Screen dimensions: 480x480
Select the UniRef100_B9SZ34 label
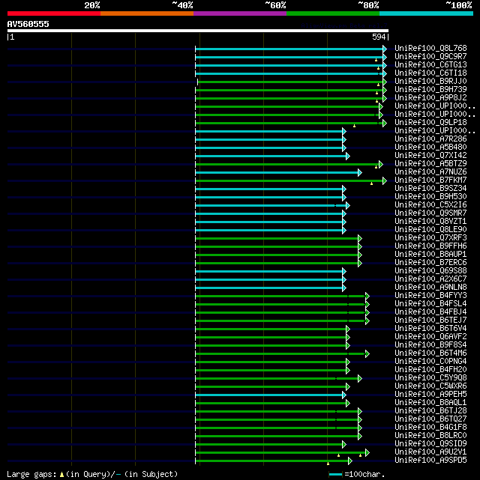pos(430,189)
